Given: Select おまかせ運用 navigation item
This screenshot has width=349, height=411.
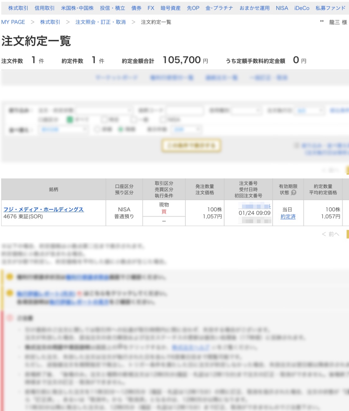Looking at the screenshot, I should (254, 8).
